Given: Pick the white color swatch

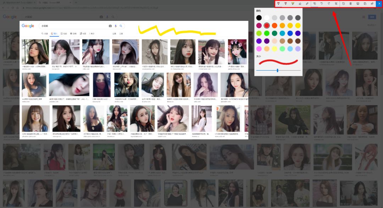Looking at the screenshot, I should click(x=267, y=18).
